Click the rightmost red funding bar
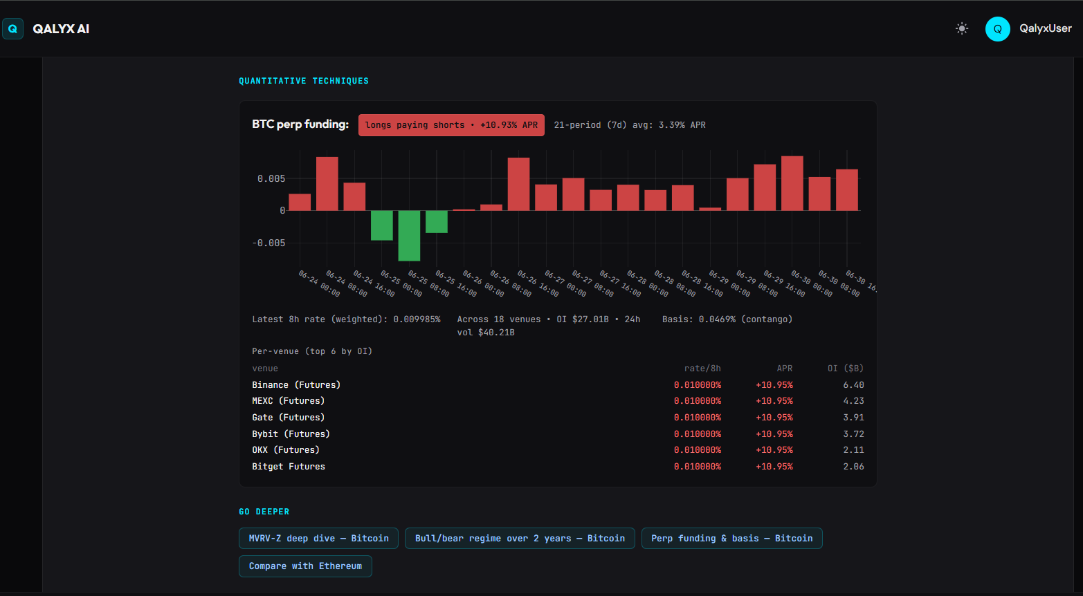1083x596 pixels. pos(847,190)
